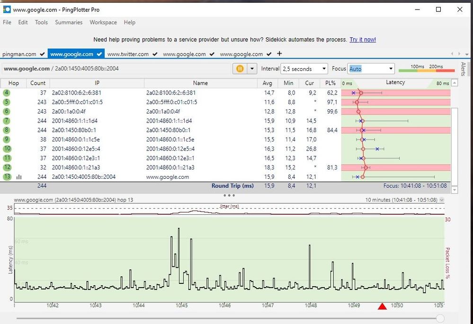Click the Jitter (ms) graph strip
The width and height of the screenshot is (473, 324).
tap(229, 210)
